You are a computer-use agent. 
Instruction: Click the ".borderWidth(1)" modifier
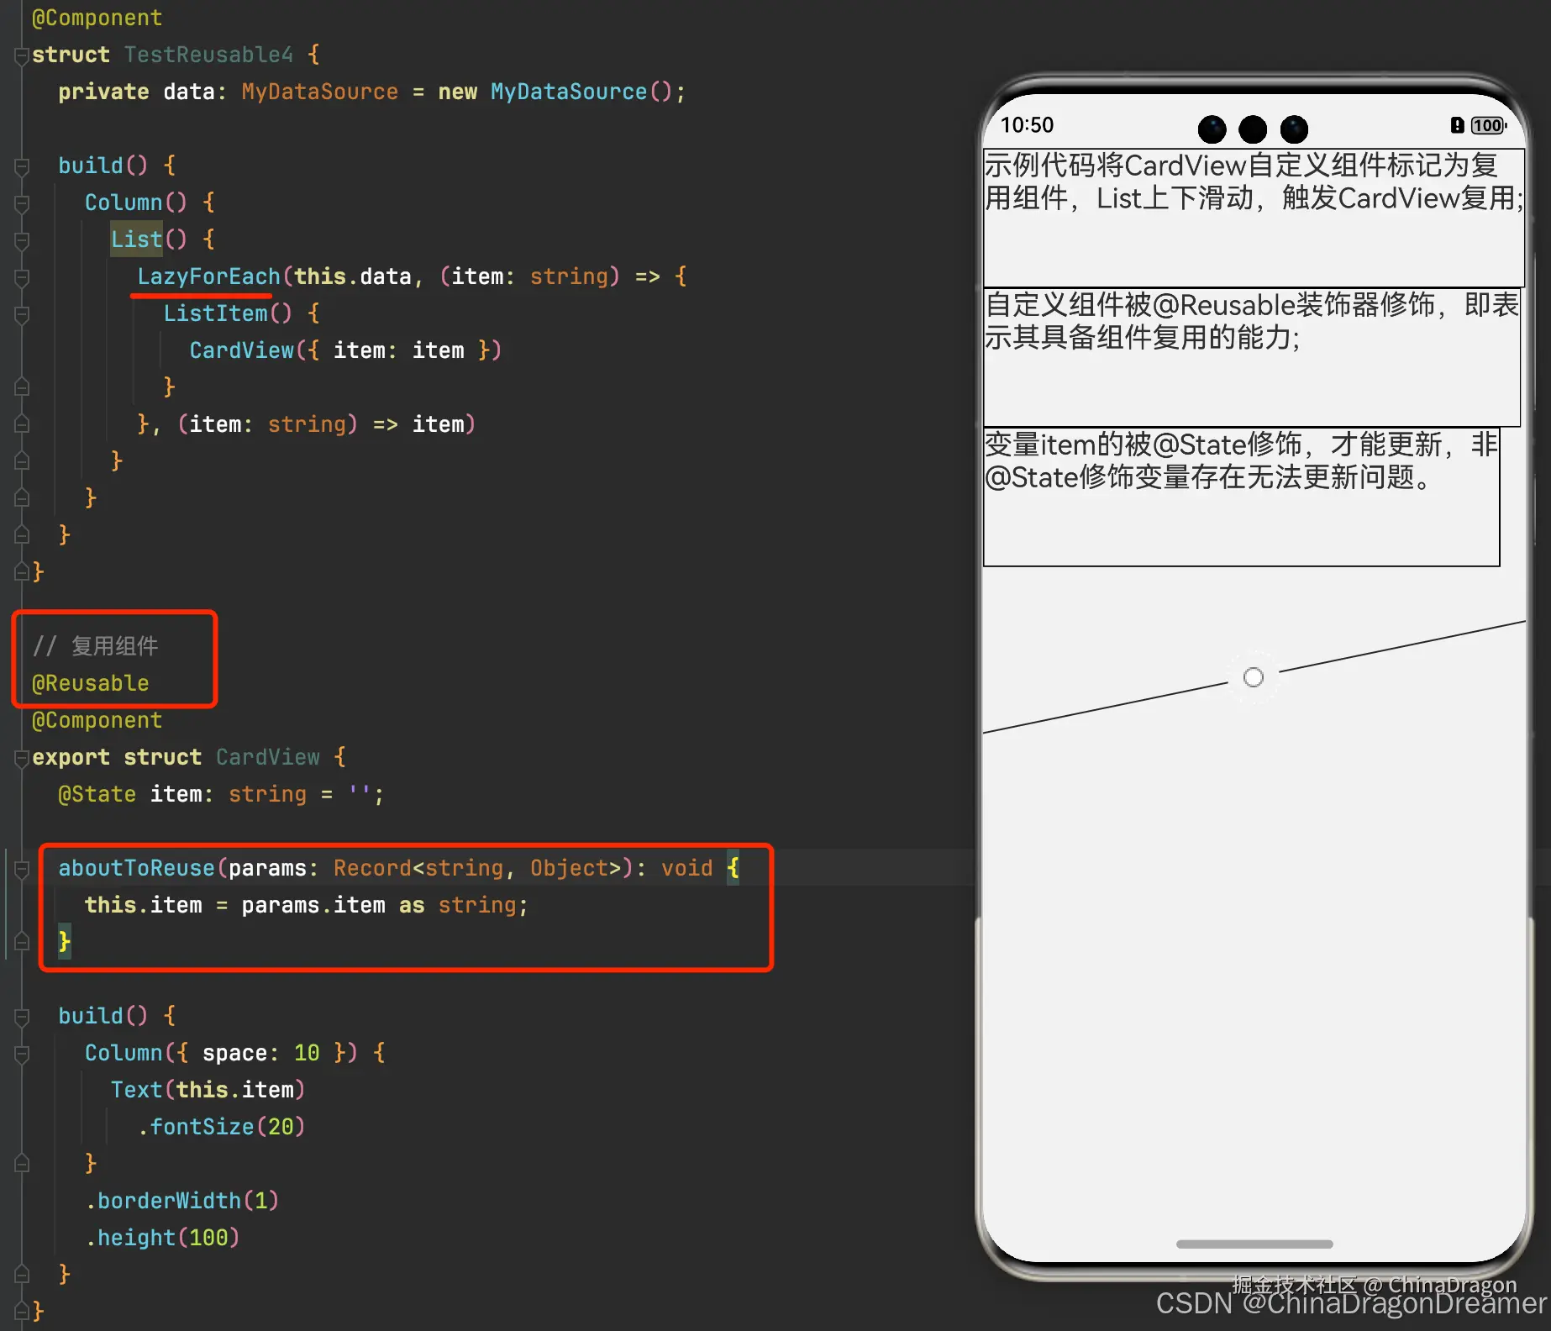point(181,1201)
